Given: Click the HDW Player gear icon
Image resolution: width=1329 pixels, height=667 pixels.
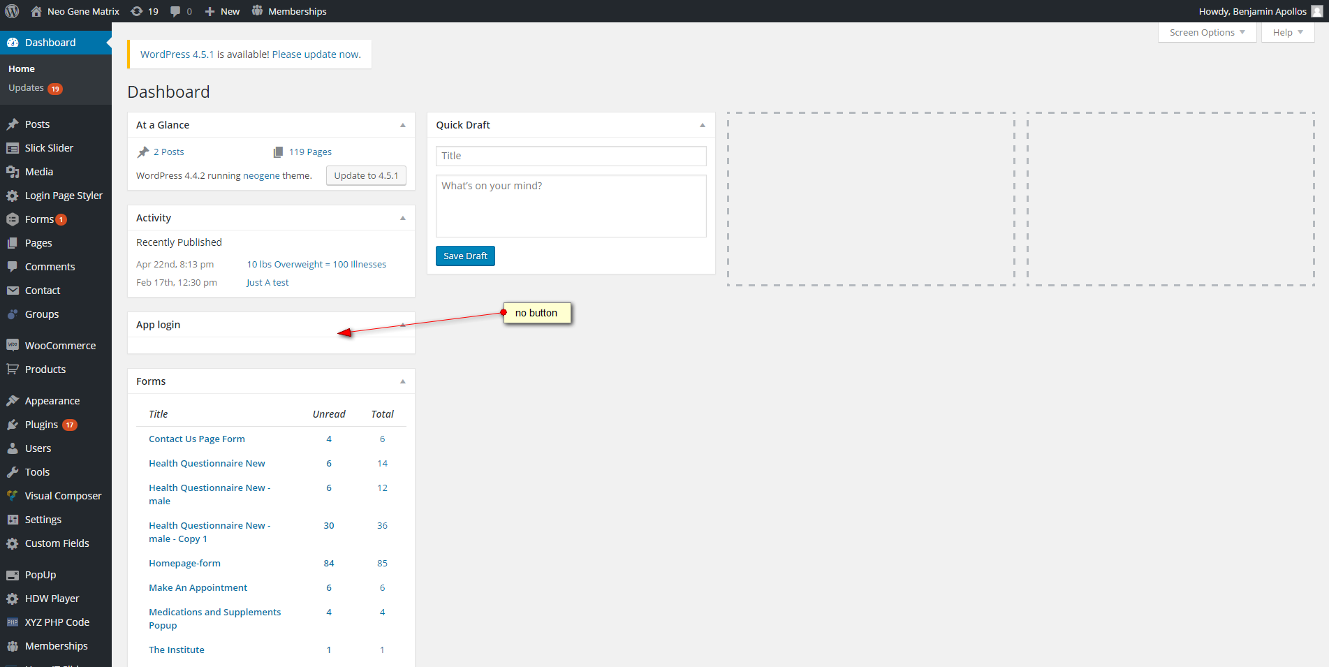Looking at the screenshot, I should [13, 599].
